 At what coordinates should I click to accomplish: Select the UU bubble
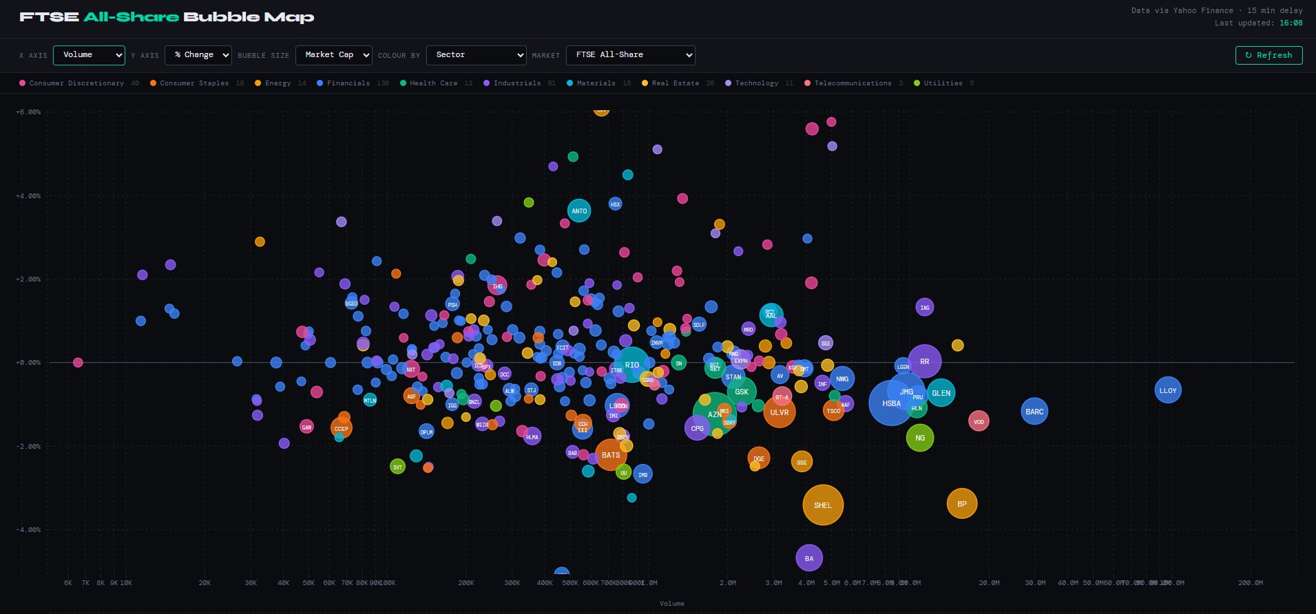tap(623, 473)
